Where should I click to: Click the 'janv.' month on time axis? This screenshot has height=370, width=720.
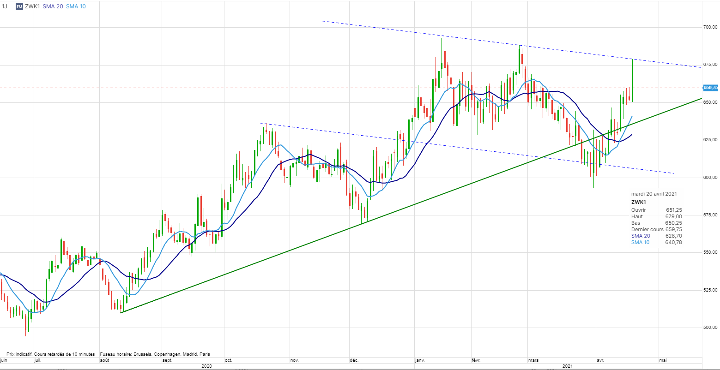click(x=420, y=360)
